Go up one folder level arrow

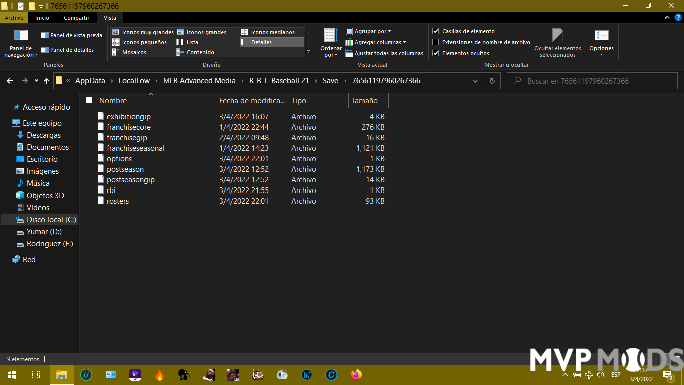pos(47,81)
